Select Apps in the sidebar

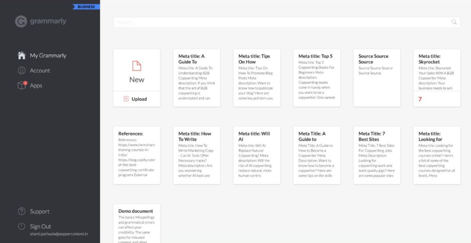[36, 86]
